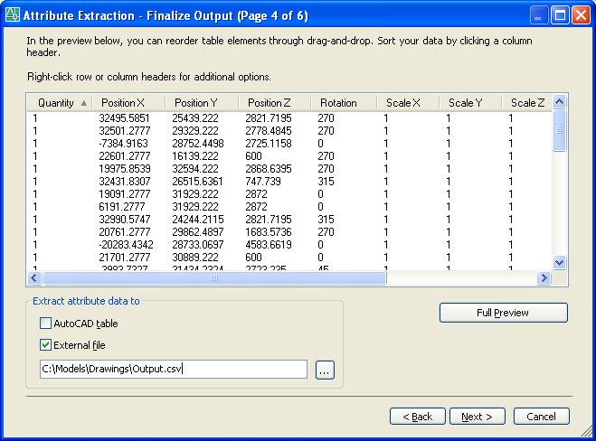This screenshot has height=441, width=596.
Task: Select the Position Y cell 30889.222
Action: click(195, 258)
